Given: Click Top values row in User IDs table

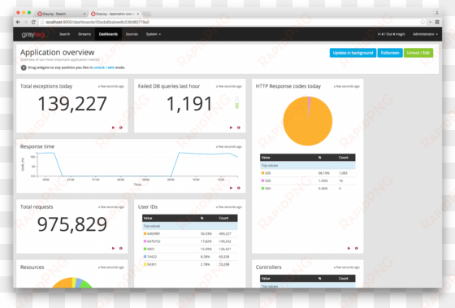Looking at the screenshot, I should coord(190,226).
